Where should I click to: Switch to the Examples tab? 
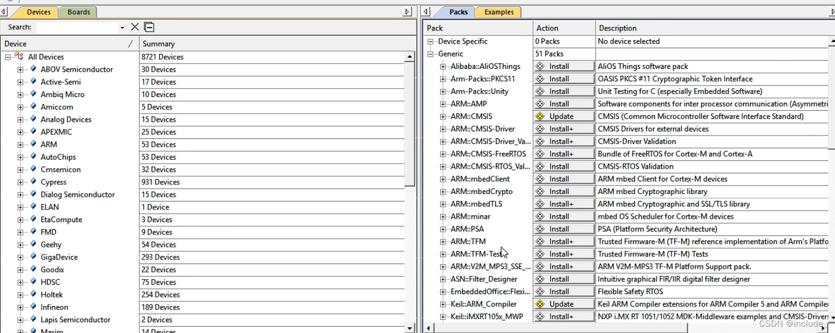[x=499, y=12]
